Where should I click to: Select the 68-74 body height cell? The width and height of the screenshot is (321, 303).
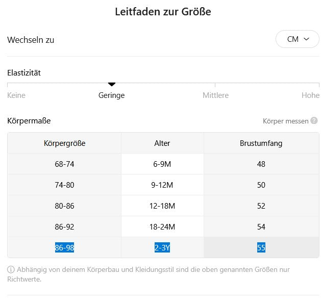(x=64, y=164)
